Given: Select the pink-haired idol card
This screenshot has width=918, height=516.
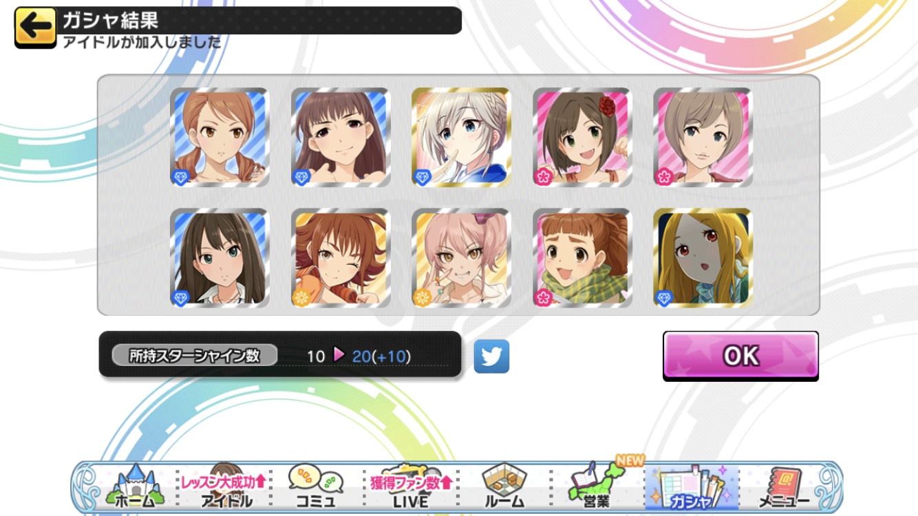Looking at the screenshot, I should (461, 258).
